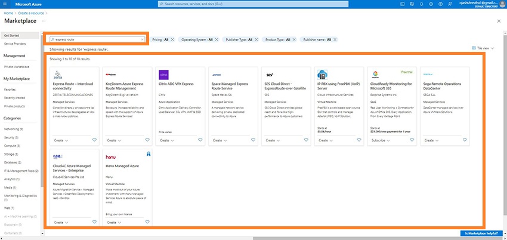Favorite the Sega Remote Operations DataCenter card
Image resolution: width=507 pixels, height=240 pixels.
click(x=465, y=140)
